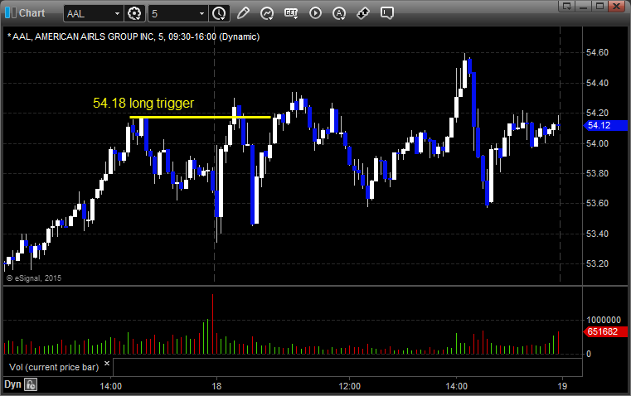Viewport: 631px width, 396px height.
Task: Close the Chart window
Action: pyautogui.click(x=617, y=6)
